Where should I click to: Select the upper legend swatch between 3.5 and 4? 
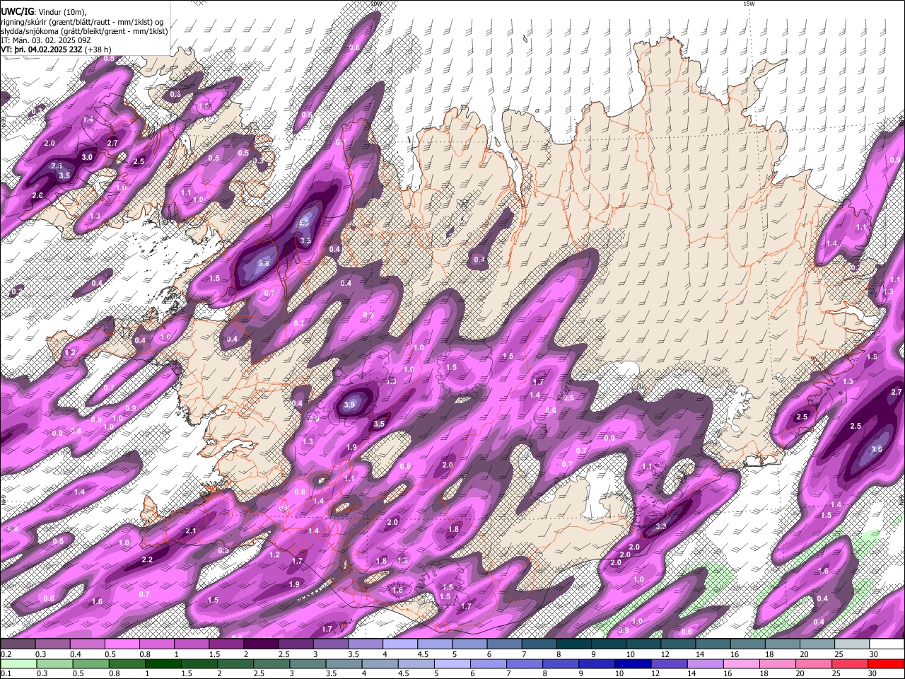click(x=364, y=644)
